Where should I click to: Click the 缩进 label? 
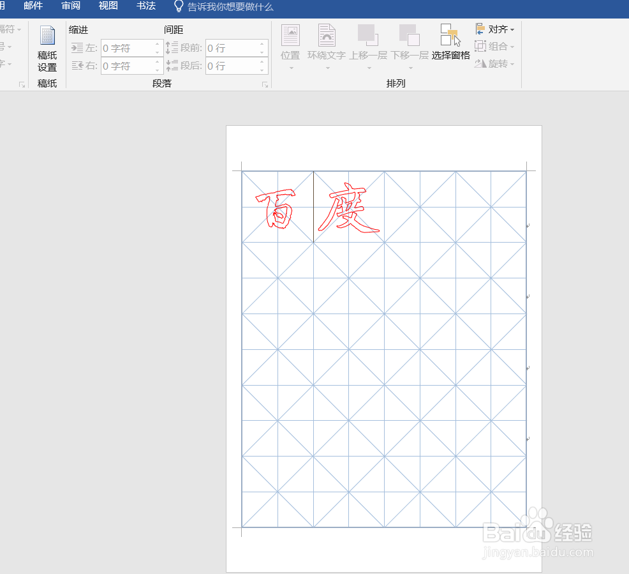coord(78,30)
